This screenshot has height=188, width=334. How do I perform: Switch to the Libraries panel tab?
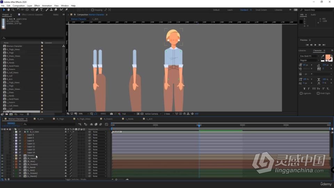coord(302,50)
